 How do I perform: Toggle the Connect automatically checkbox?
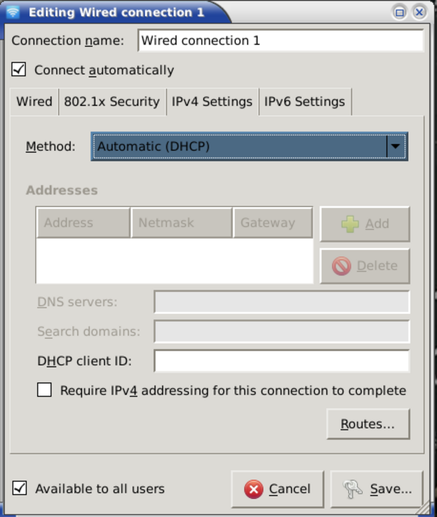(x=19, y=69)
